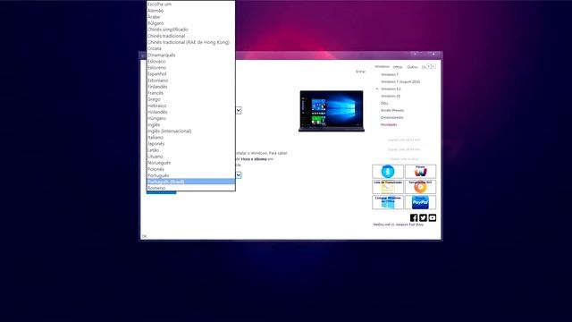This screenshot has width=572, height=322.
Task: Choose Polonês from the list
Action: 190,169
